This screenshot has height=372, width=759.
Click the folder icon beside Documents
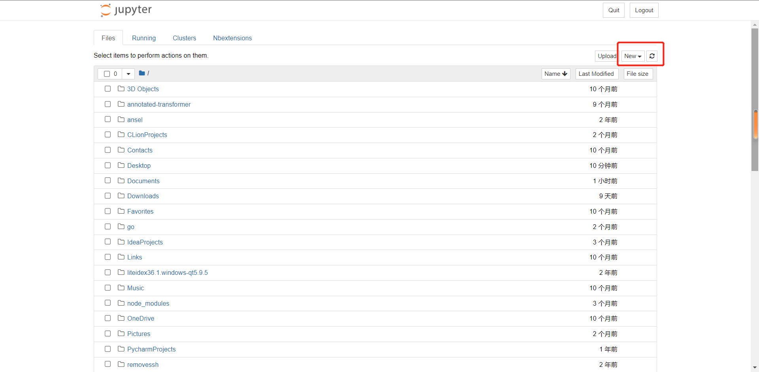point(121,180)
